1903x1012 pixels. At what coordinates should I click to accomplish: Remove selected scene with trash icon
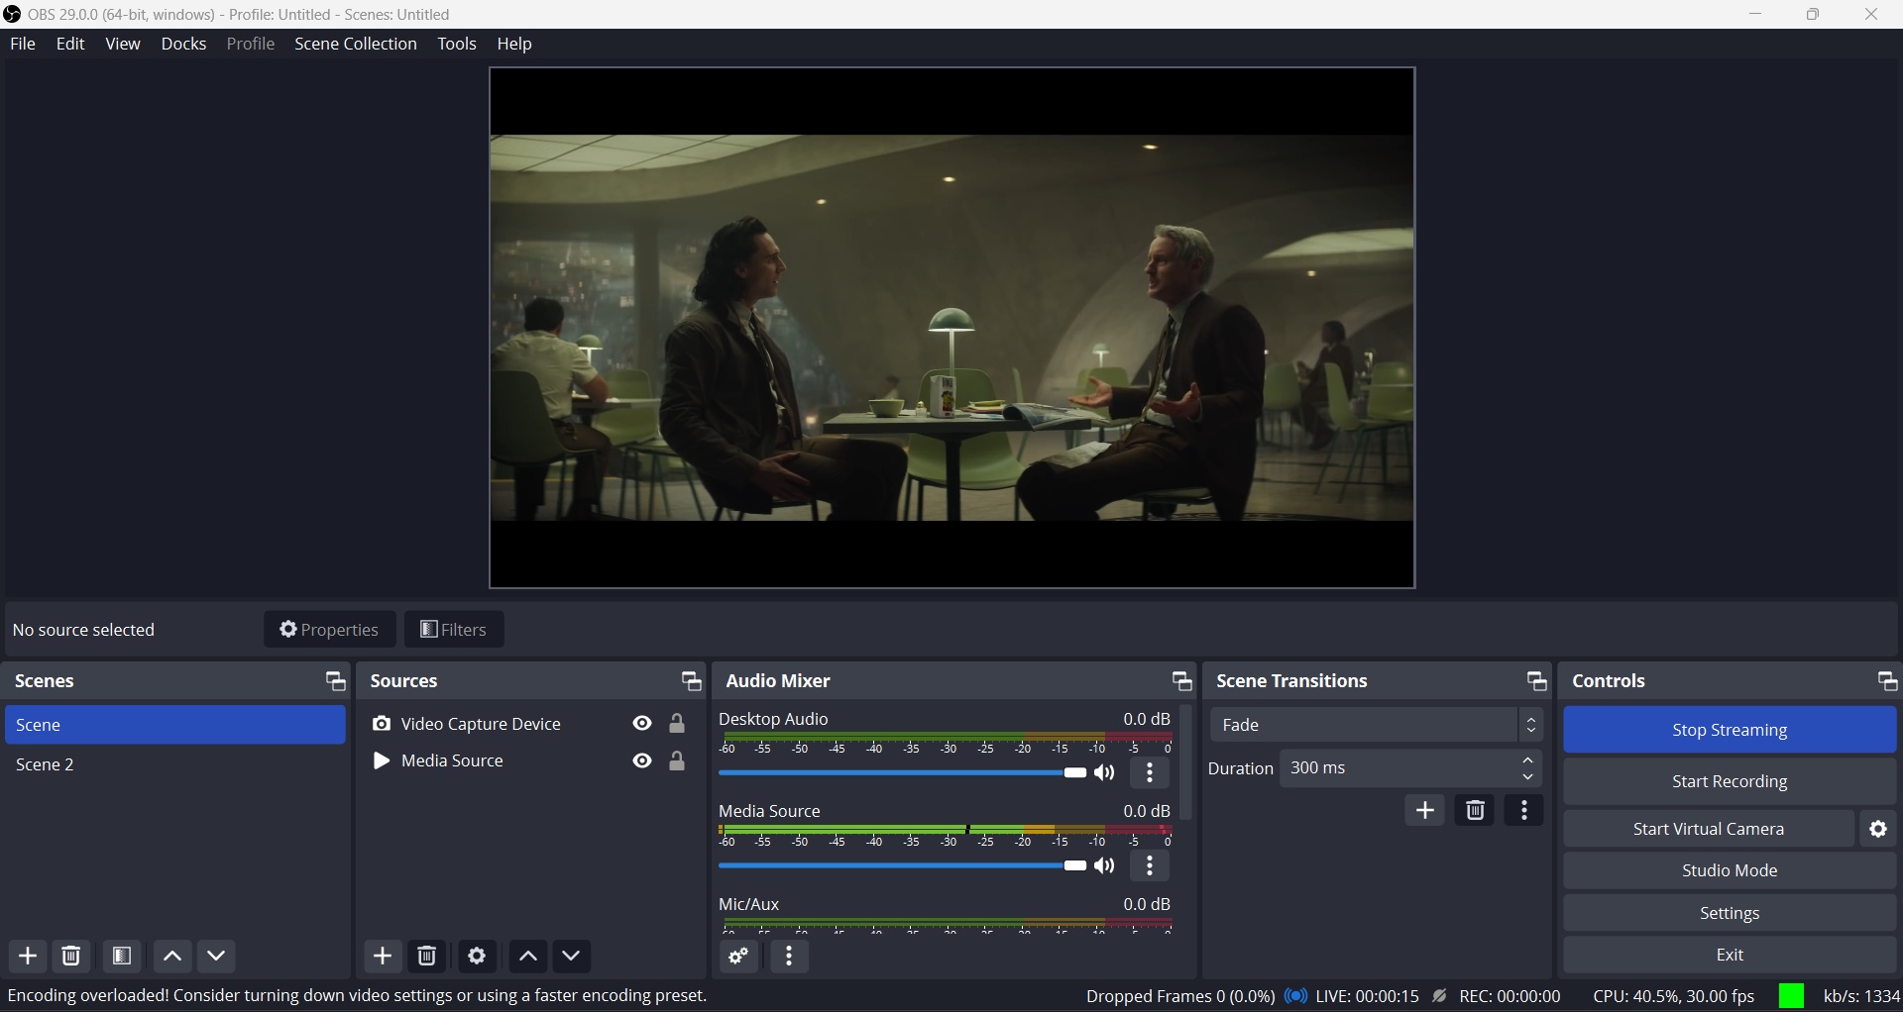pyautogui.click(x=71, y=956)
